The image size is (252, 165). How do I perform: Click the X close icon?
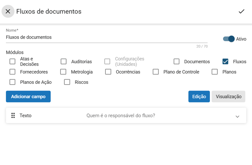pyautogui.click(x=8, y=12)
